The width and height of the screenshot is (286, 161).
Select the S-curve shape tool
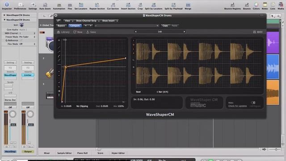tap(59, 60)
